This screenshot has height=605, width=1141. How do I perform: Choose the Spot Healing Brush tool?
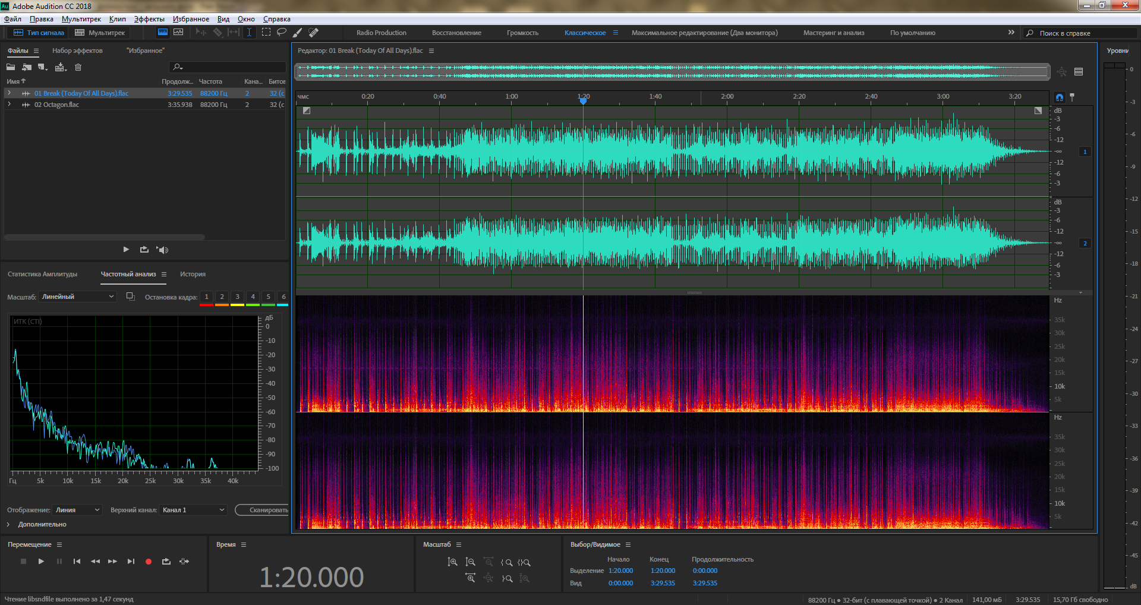tap(314, 33)
